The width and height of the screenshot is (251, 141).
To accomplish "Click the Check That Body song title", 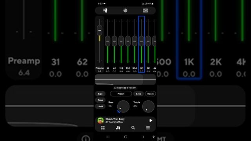I will click(115, 119).
